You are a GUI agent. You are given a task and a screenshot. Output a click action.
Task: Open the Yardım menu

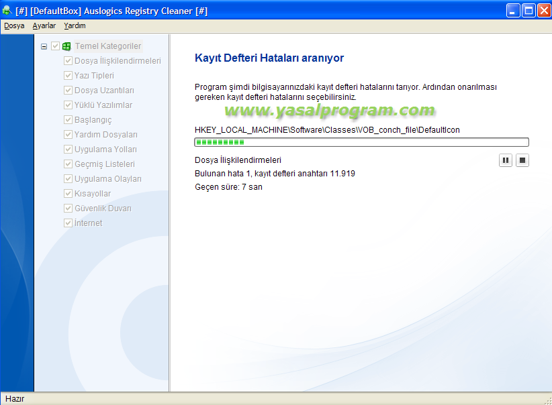pos(75,25)
